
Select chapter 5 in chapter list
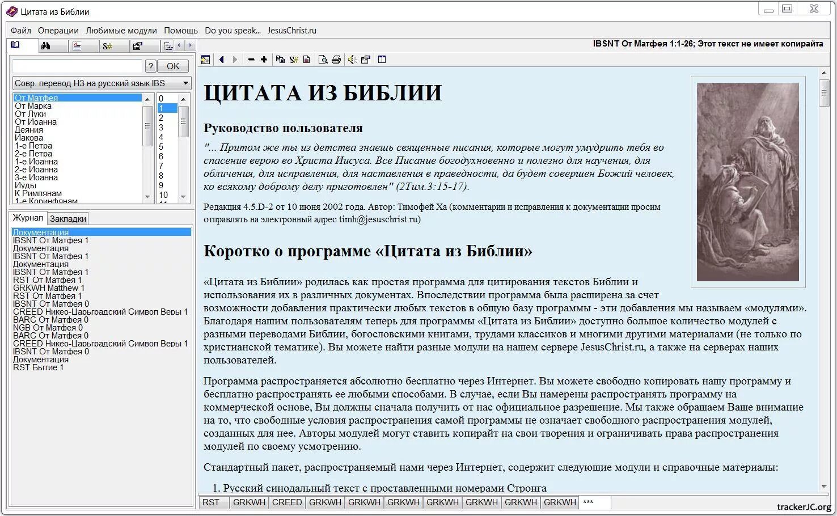162,147
